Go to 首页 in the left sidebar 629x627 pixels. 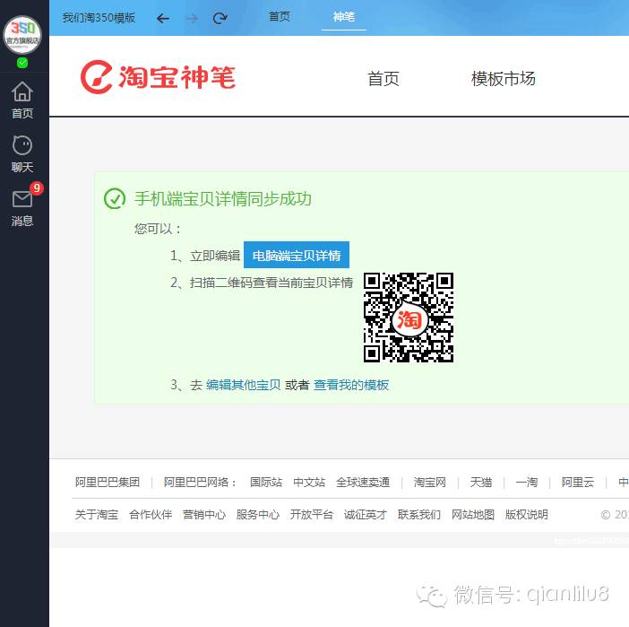point(22,100)
